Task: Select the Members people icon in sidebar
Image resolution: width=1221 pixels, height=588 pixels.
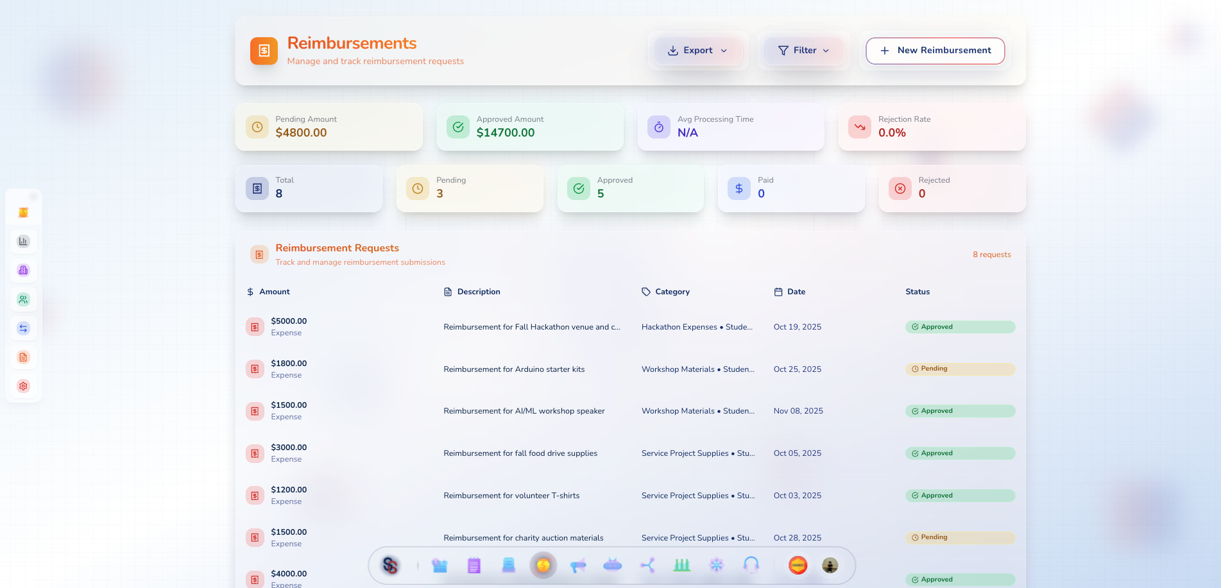Action: coord(24,299)
